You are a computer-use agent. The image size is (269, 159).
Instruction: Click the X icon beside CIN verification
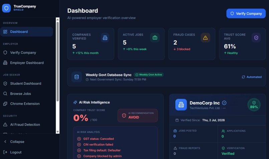click(79, 145)
